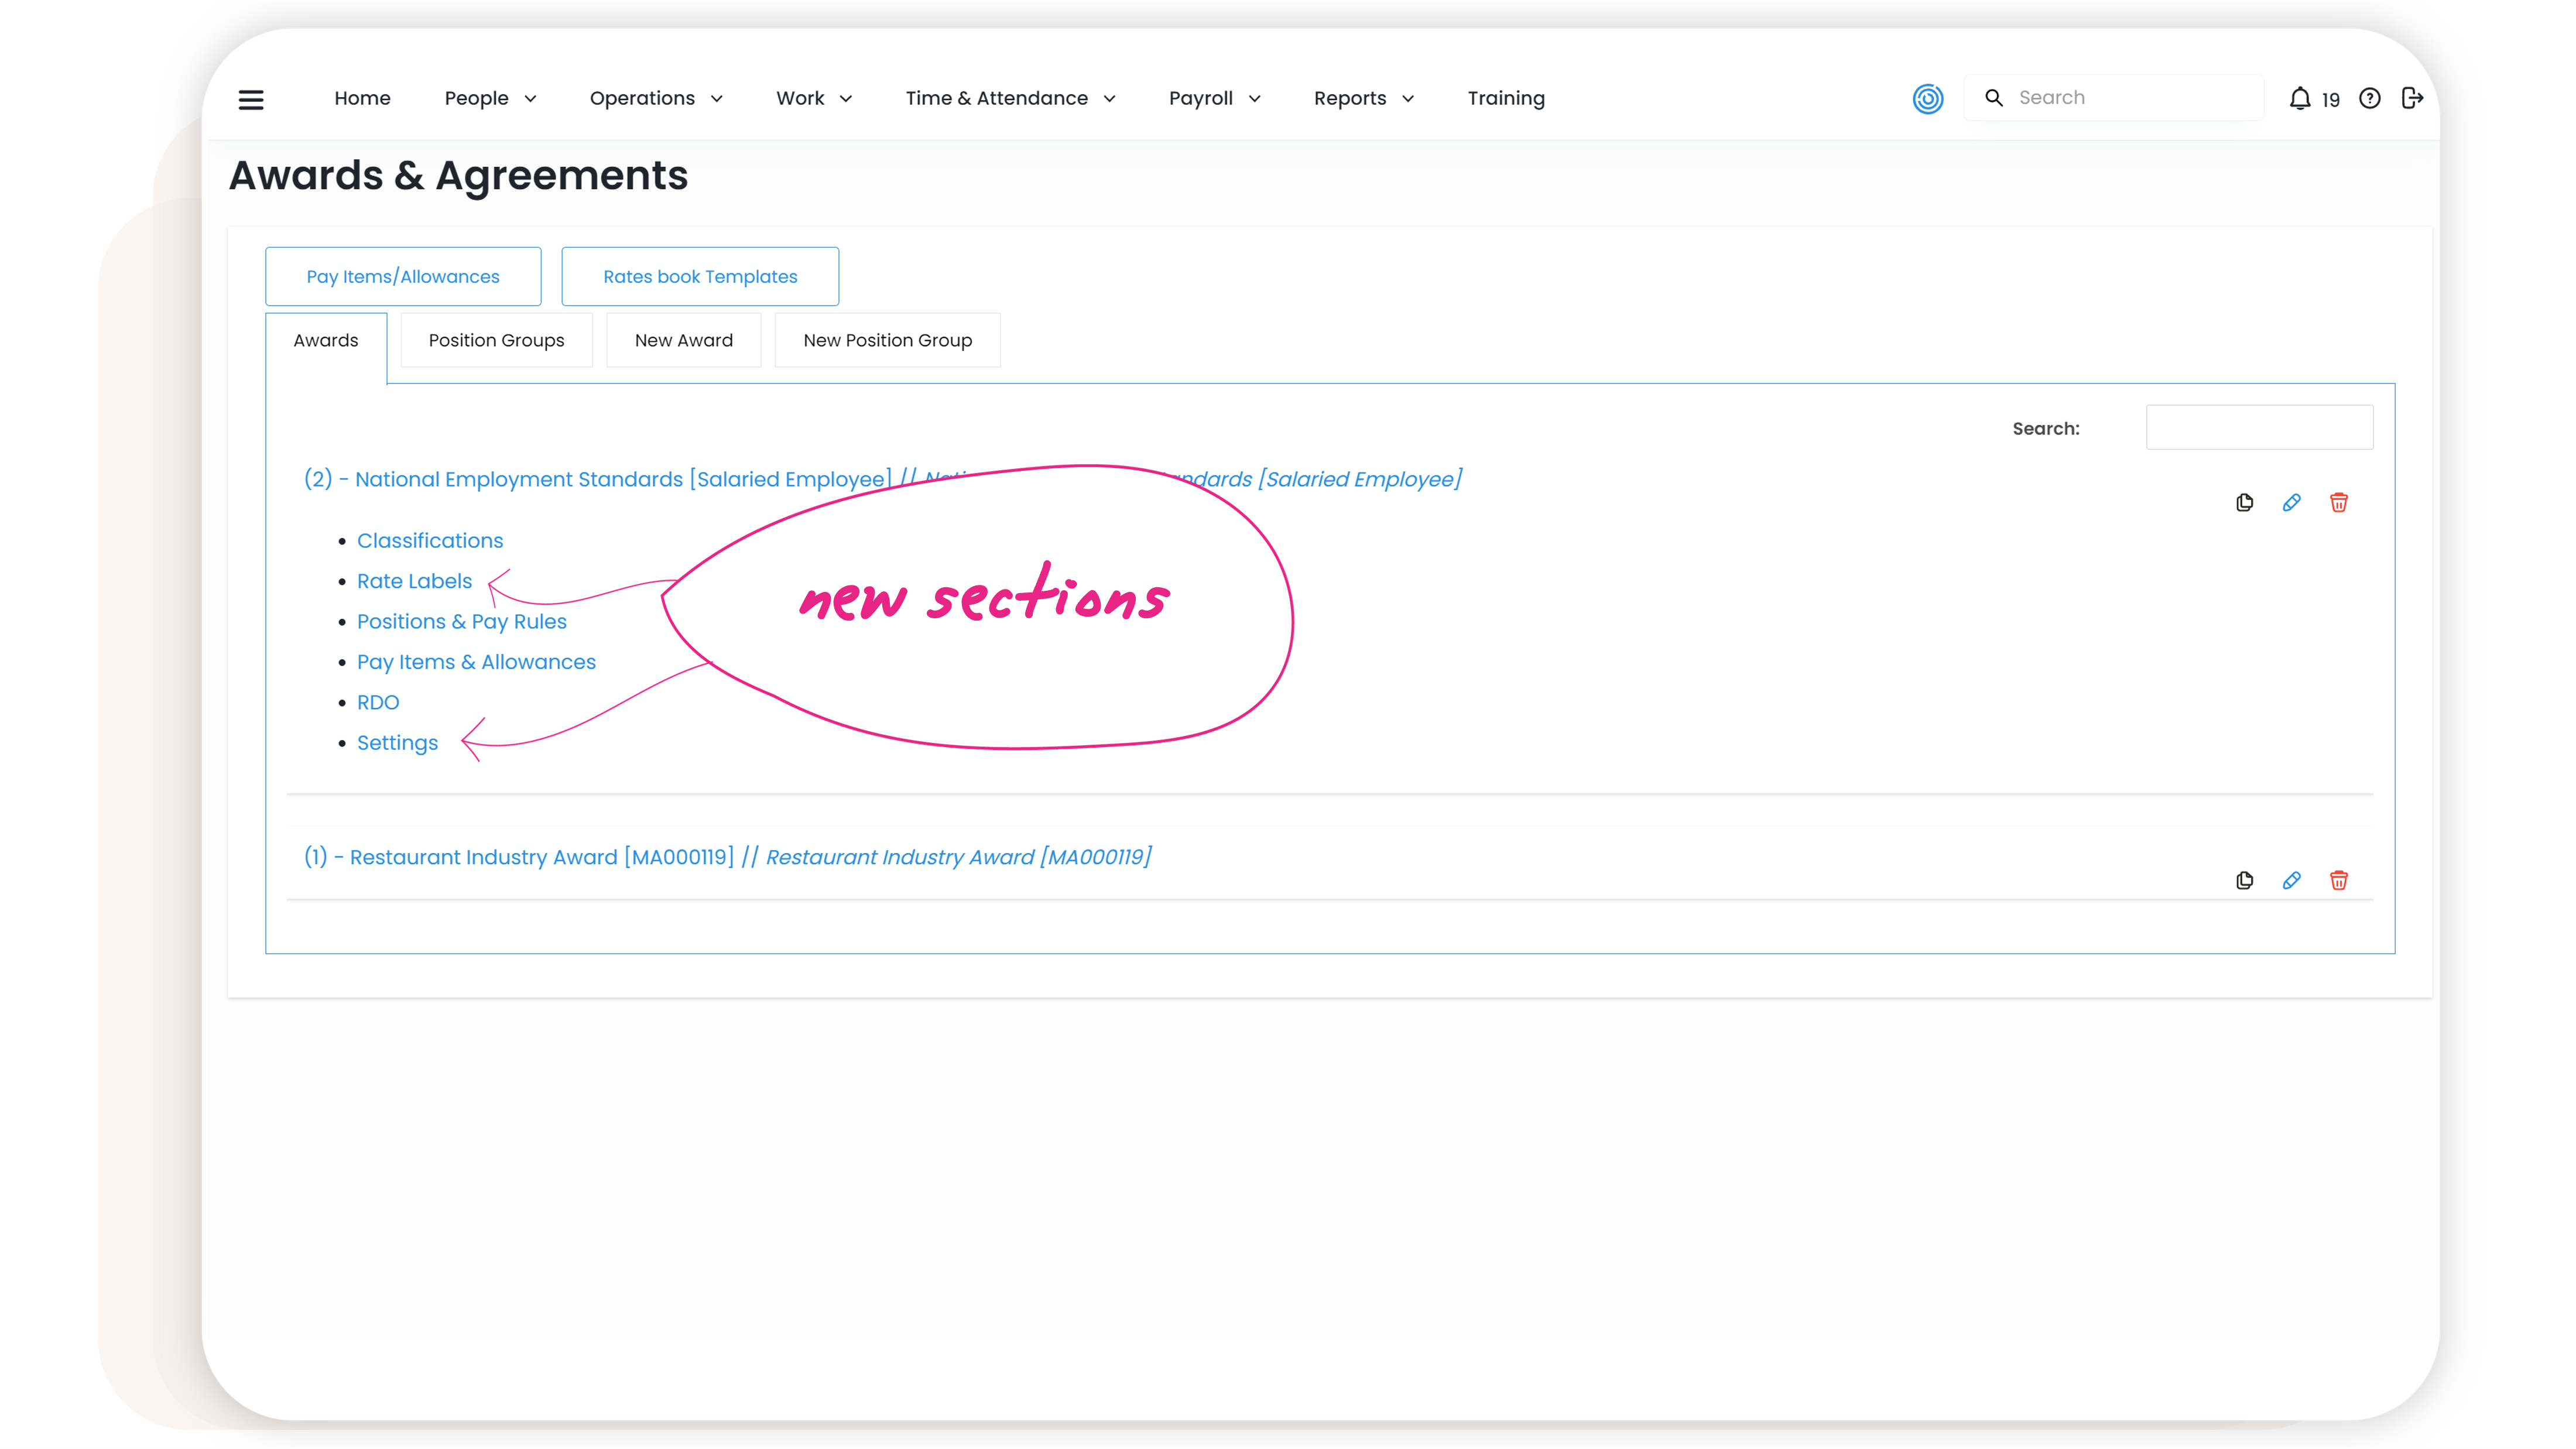The width and height of the screenshot is (2576, 1449).
Task: Expand the Time & Attendance dropdown
Action: pyautogui.click(x=1010, y=98)
